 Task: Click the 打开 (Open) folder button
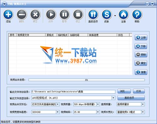(139, 91)
